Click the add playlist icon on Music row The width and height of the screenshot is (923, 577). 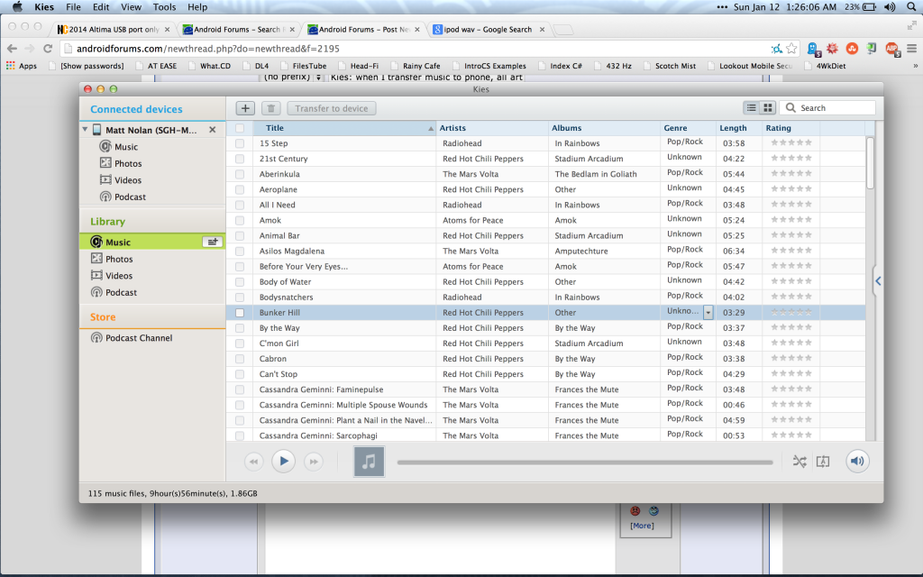point(212,242)
